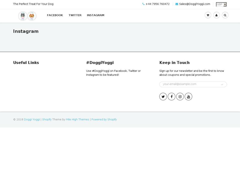Click the Doggi Yoggi footer link
Screen dimensions: 240x180
[32, 119]
